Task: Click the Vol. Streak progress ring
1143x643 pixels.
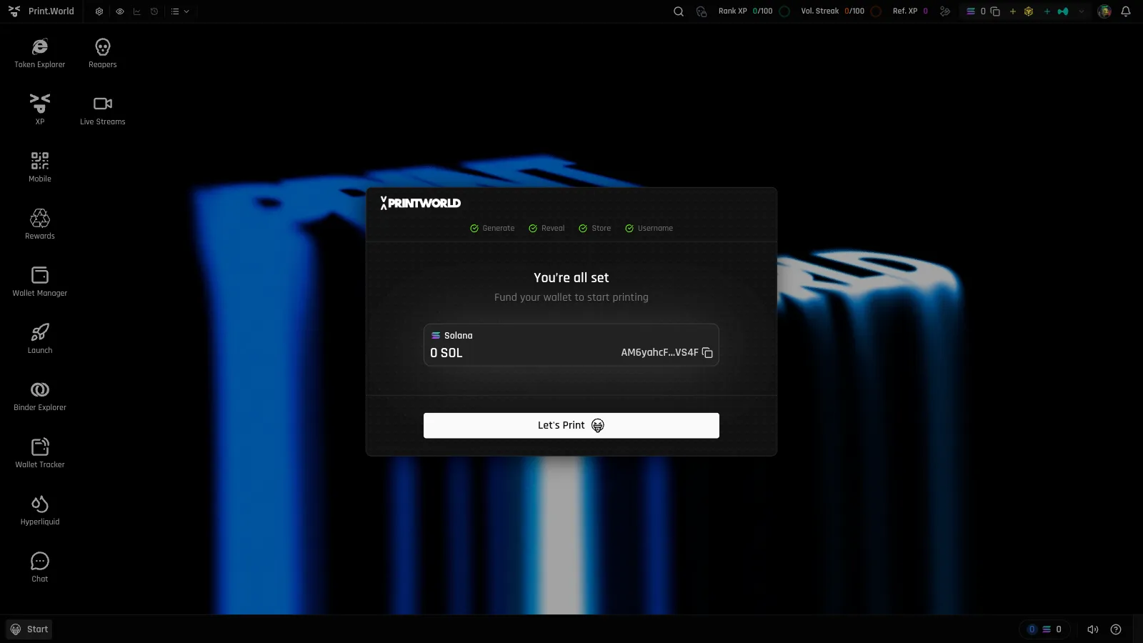Action: tap(876, 11)
